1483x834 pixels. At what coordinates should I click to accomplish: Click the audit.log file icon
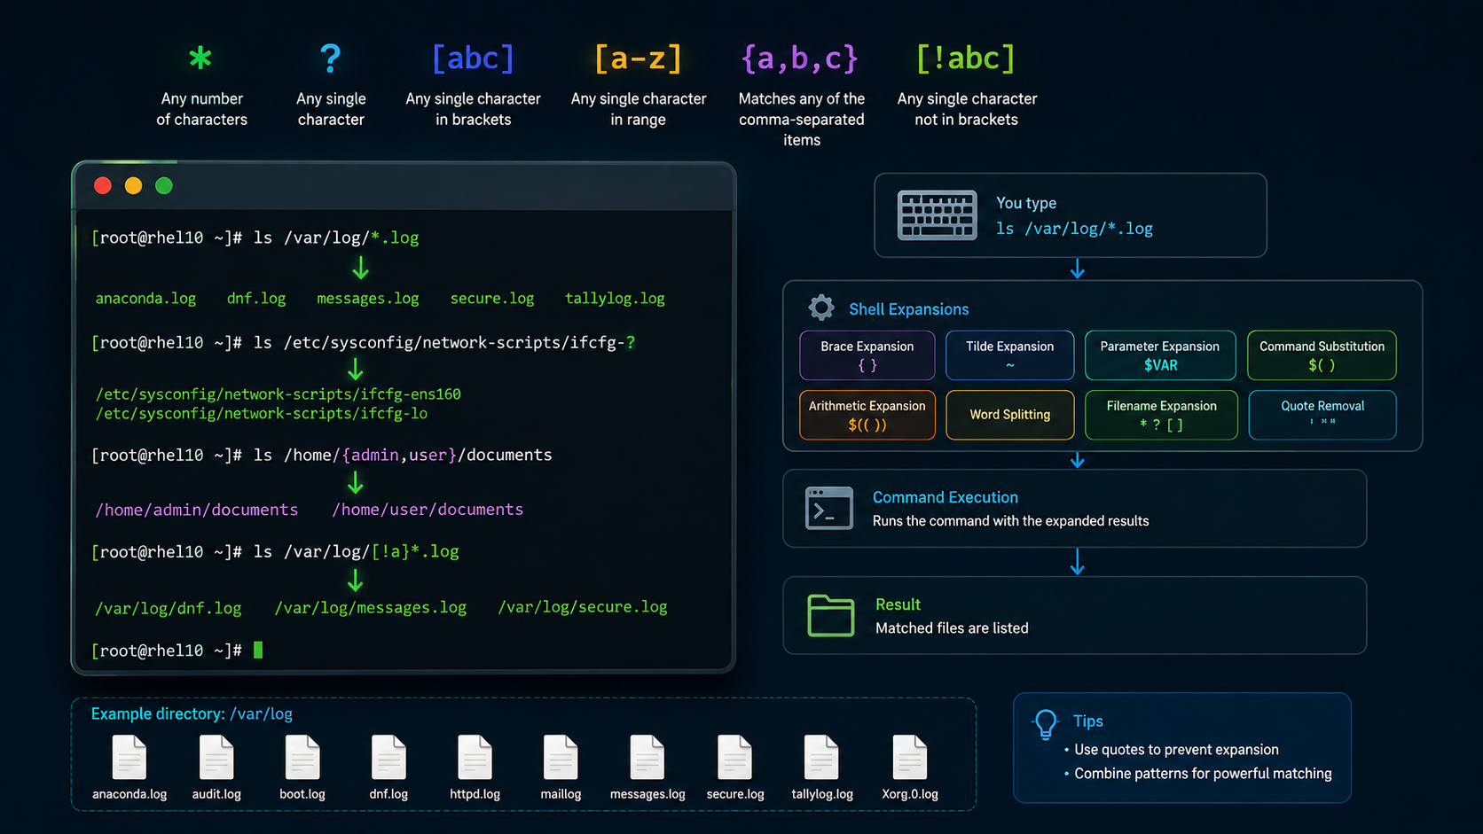click(x=216, y=758)
